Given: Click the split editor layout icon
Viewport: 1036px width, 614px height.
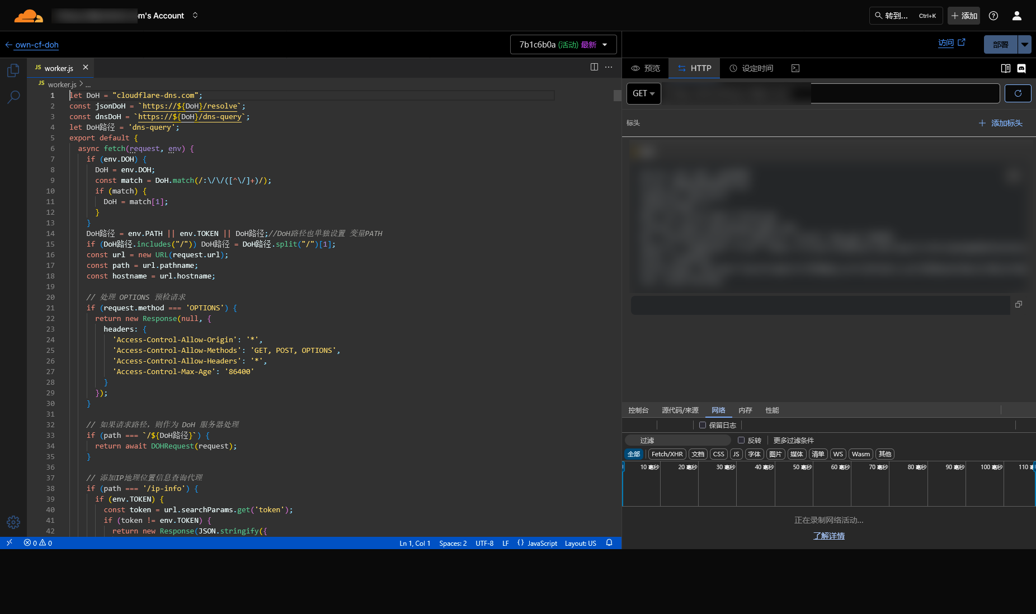Looking at the screenshot, I should pos(594,67).
